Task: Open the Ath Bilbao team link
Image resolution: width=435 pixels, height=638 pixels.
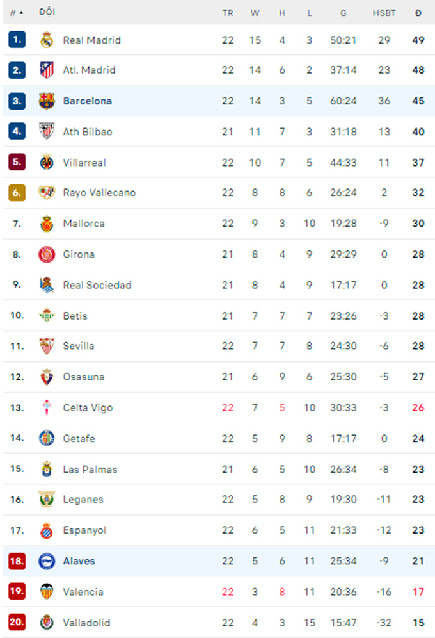Action: [x=88, y=132]
